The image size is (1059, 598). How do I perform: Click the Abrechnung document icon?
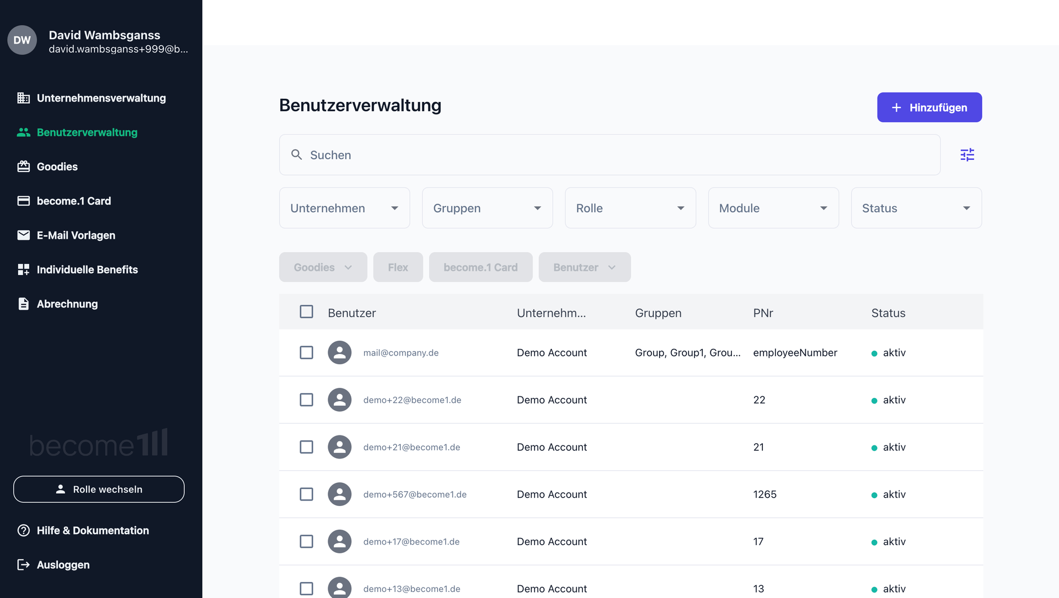(x=23, y=304)
